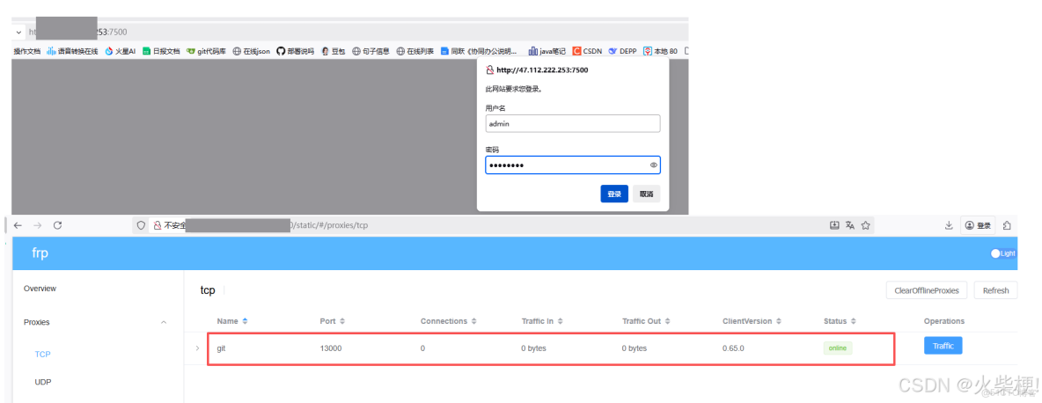Image resolution: width=1042 pixels, height=403 pixels.
Task: Open the 火星AI bookmark
Action: [121, 50]
